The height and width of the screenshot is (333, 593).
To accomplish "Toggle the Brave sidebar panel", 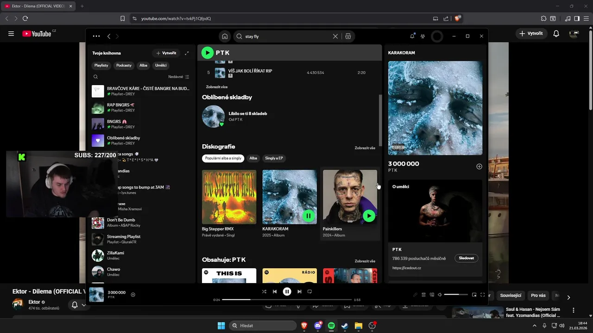I will (577, 18).
